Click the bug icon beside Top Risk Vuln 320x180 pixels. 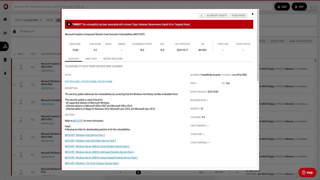(14, 32)
